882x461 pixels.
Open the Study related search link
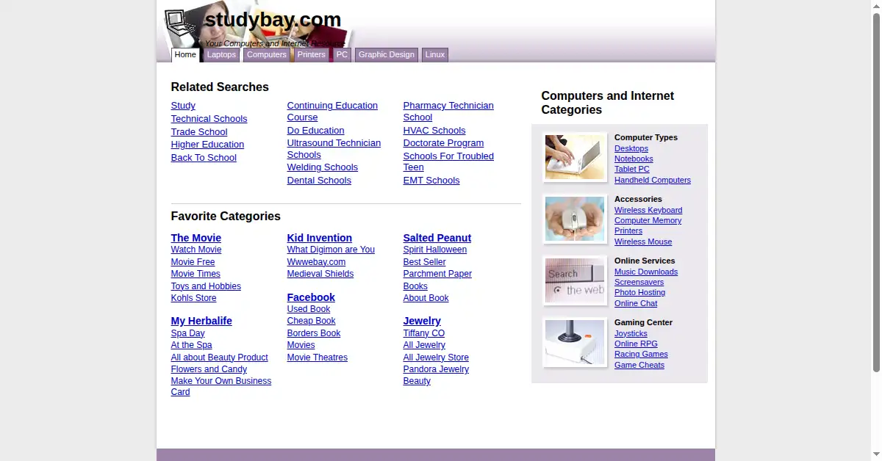tap(183, 106)
